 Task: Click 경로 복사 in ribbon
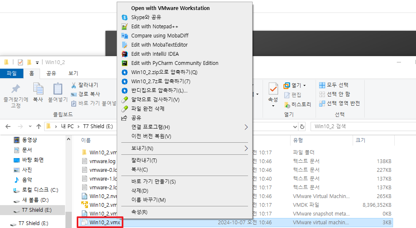[85, 94]
